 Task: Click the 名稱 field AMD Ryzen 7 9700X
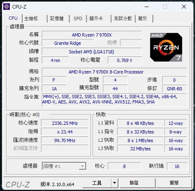[92, 35]
